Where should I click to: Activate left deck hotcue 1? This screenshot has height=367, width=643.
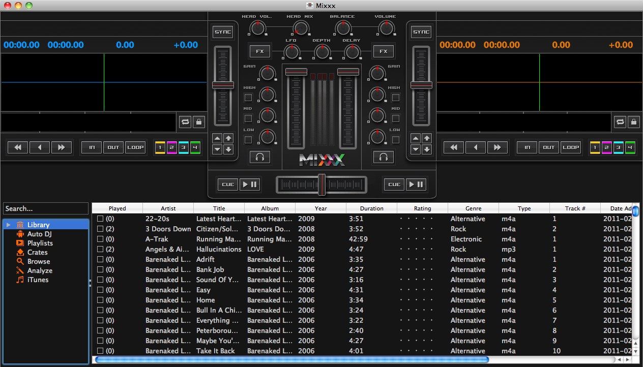click(160, 147)
